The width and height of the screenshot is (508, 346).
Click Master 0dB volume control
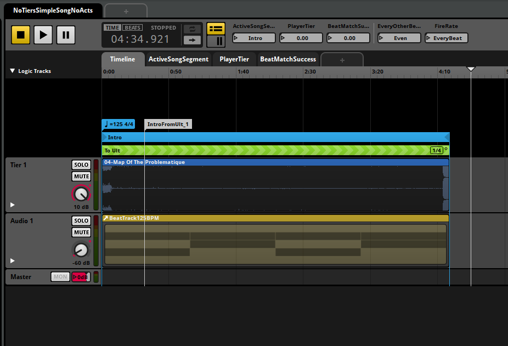tap(81, 277)
